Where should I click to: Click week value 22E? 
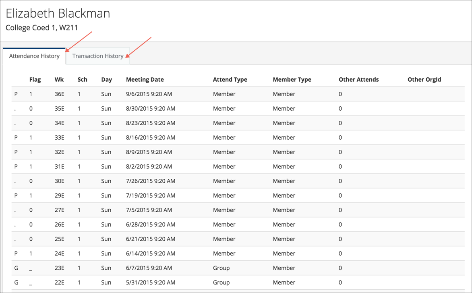59,282
